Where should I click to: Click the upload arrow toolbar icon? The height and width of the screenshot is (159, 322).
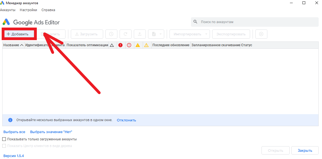click(x=140, y=34)
